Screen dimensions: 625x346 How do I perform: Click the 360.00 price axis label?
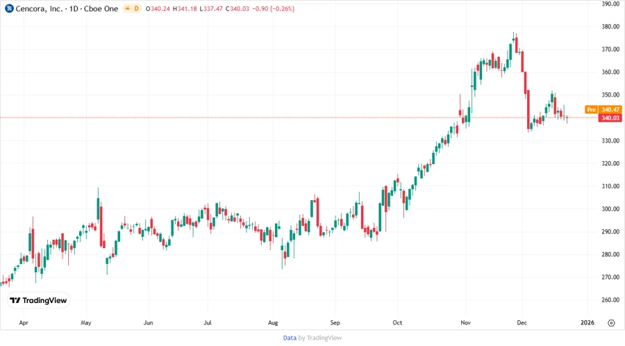click(x=610, y=72)
